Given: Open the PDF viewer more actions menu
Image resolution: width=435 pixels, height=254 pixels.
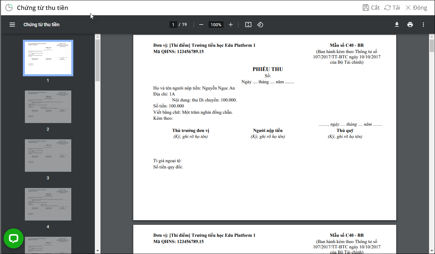Looking at the screenshot, I should 423,25.
